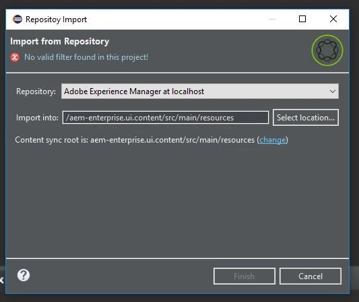Click the 'Repositoy Import' title text

tap(56, 20)
